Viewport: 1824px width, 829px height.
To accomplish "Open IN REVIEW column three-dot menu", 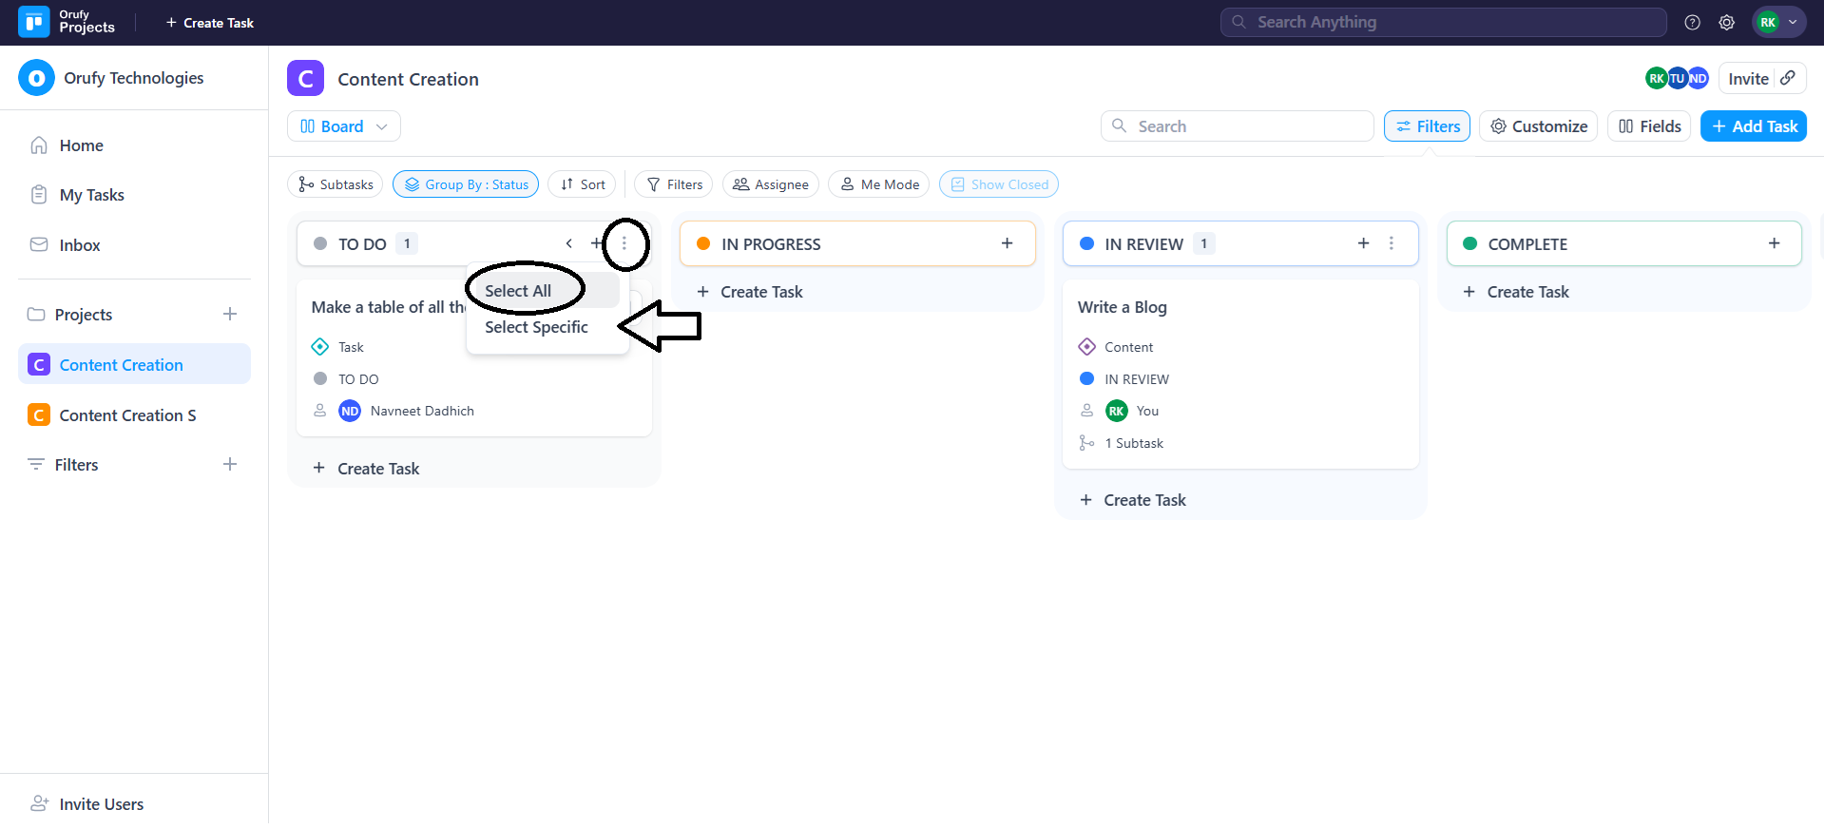I will tap(1391, 243).
